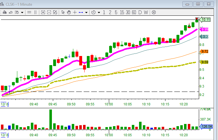Switch to the 5 minute interval
This screenshot has height=140, width=218.
coord(116,12)
